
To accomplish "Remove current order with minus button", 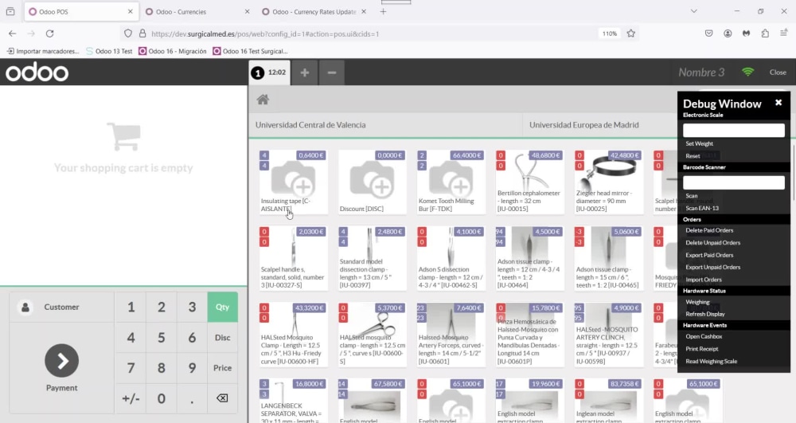I will [x=331, y=72].
